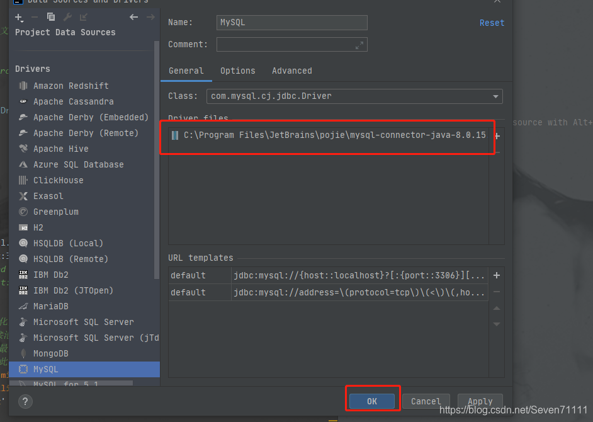
Task: Click the Project Data Sources heading
Action: 65,33
